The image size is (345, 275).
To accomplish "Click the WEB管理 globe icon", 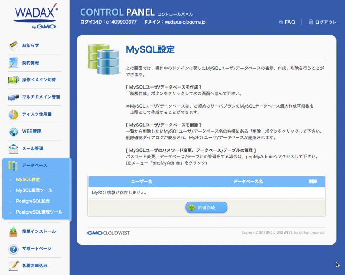I will [13, 132].
